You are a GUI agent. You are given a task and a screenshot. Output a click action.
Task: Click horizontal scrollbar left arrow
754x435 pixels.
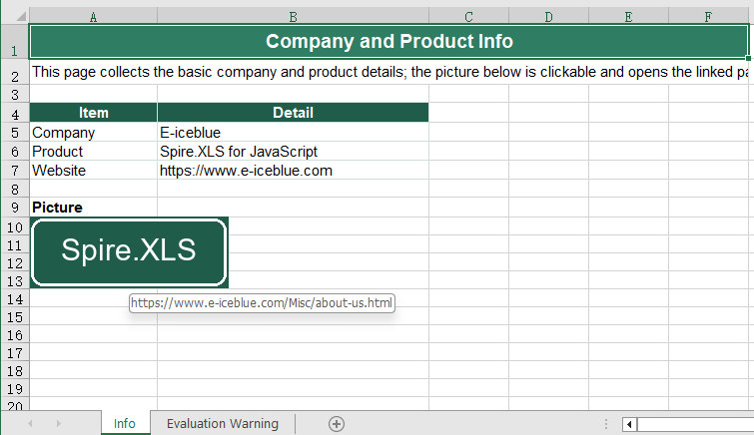coord(629,424)
